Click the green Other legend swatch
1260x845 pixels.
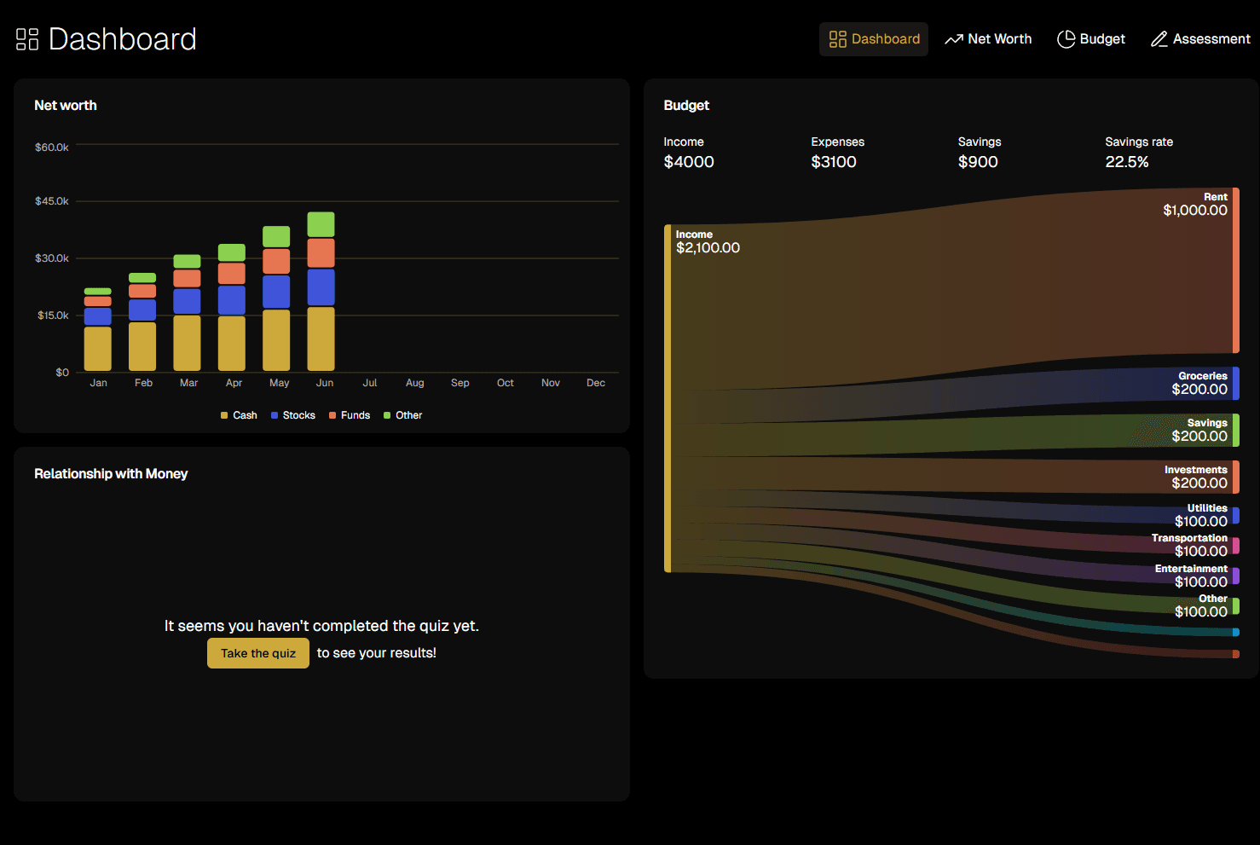coord(387,415)
